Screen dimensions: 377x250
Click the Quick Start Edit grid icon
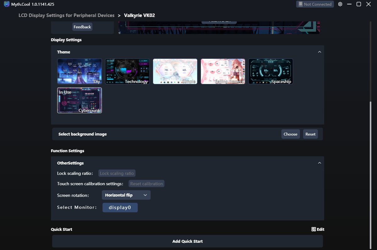[313, 229]
